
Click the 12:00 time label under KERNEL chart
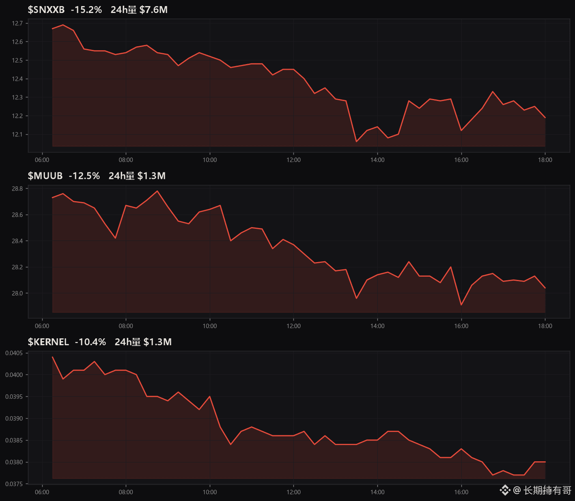point(294,492)
